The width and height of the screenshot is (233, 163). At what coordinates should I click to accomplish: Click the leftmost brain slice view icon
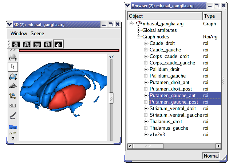[x=16, y=44]
